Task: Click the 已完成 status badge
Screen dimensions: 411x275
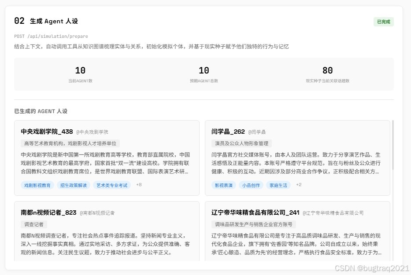Action: point(384,22)
